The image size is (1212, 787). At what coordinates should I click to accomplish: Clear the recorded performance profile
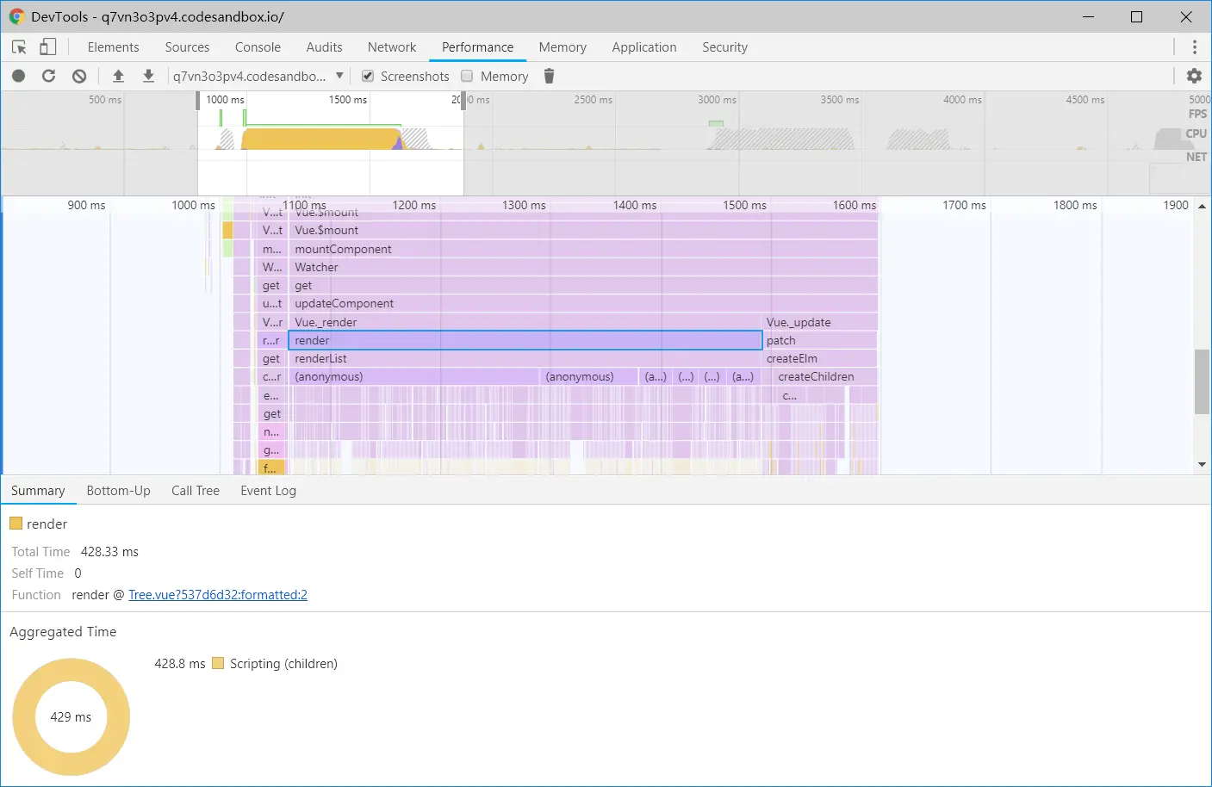79,76
